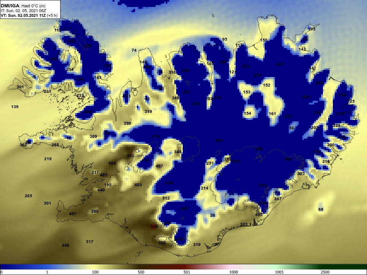Click the 125 value on east coast
This screenshot has height=275, width=367.
tap(351, 101)
